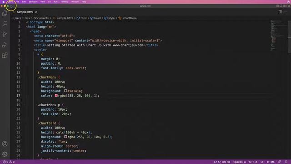Open the editor More Actions ellipsis
Screen dimensions: 291x164
click(286, 12)
